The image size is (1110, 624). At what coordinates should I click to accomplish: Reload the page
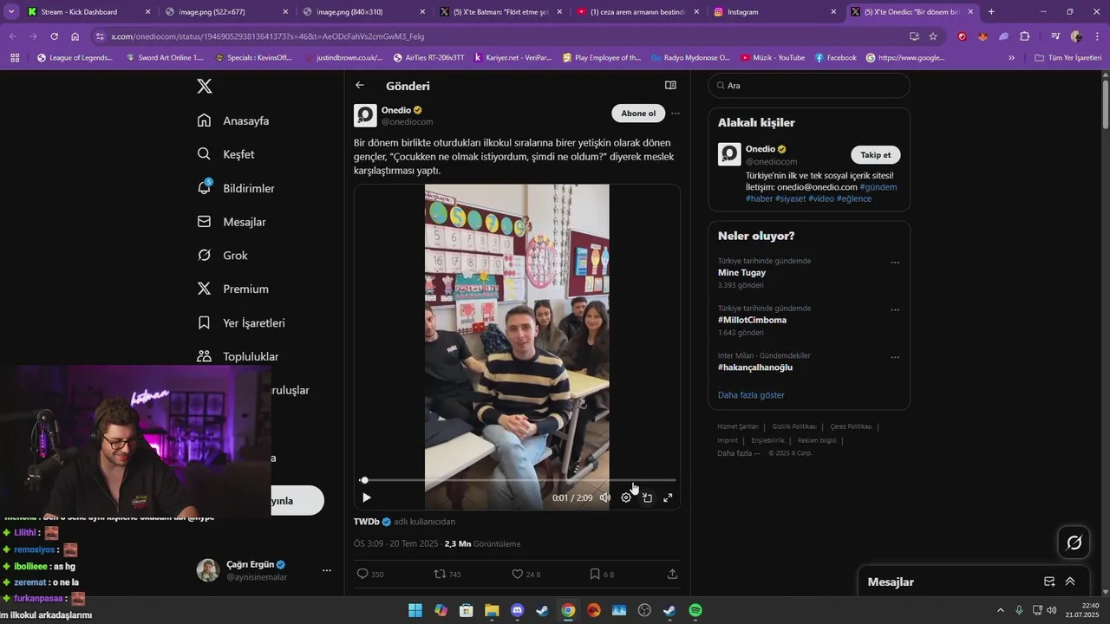click(54, 36)
